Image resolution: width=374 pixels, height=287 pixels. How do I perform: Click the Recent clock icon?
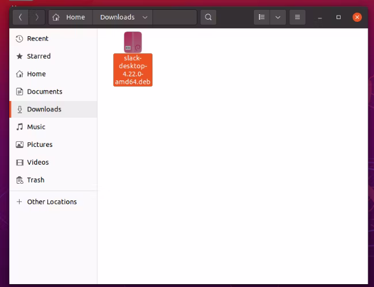point(20,39)
